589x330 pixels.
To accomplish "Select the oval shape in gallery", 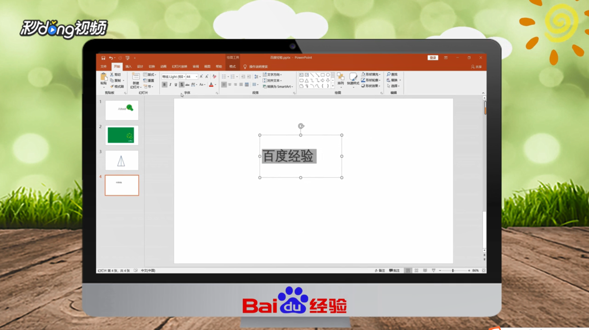I will tap(328, 75).
